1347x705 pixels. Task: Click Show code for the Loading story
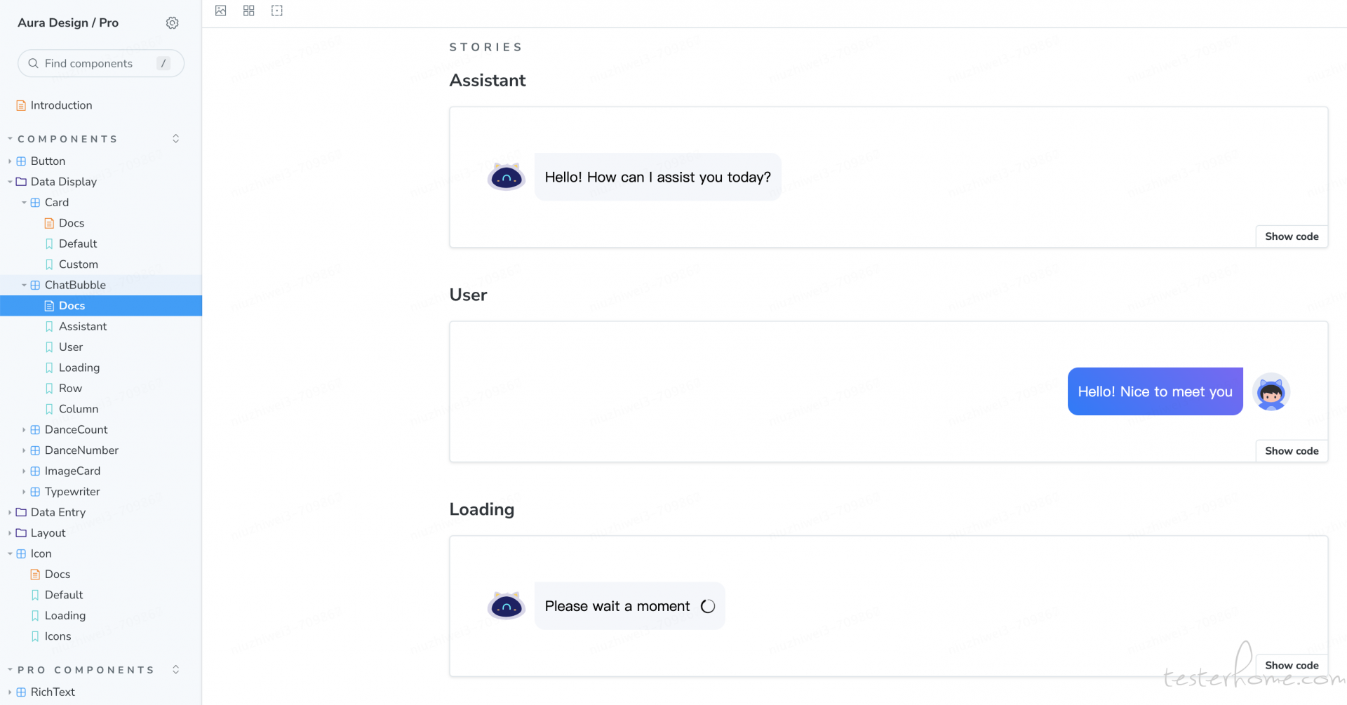click(1291, 665)
